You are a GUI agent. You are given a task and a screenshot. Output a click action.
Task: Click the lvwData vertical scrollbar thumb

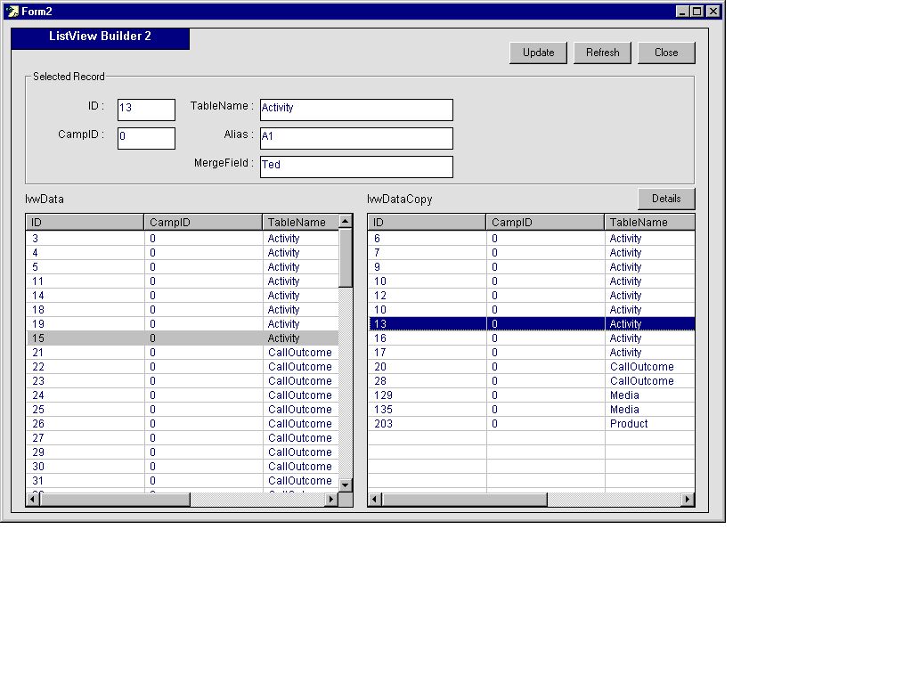tap(346, 256)
